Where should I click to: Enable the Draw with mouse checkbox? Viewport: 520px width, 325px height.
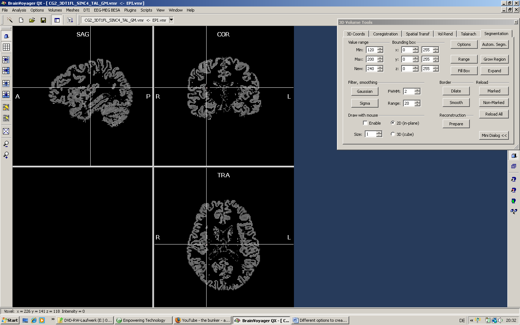365,123
